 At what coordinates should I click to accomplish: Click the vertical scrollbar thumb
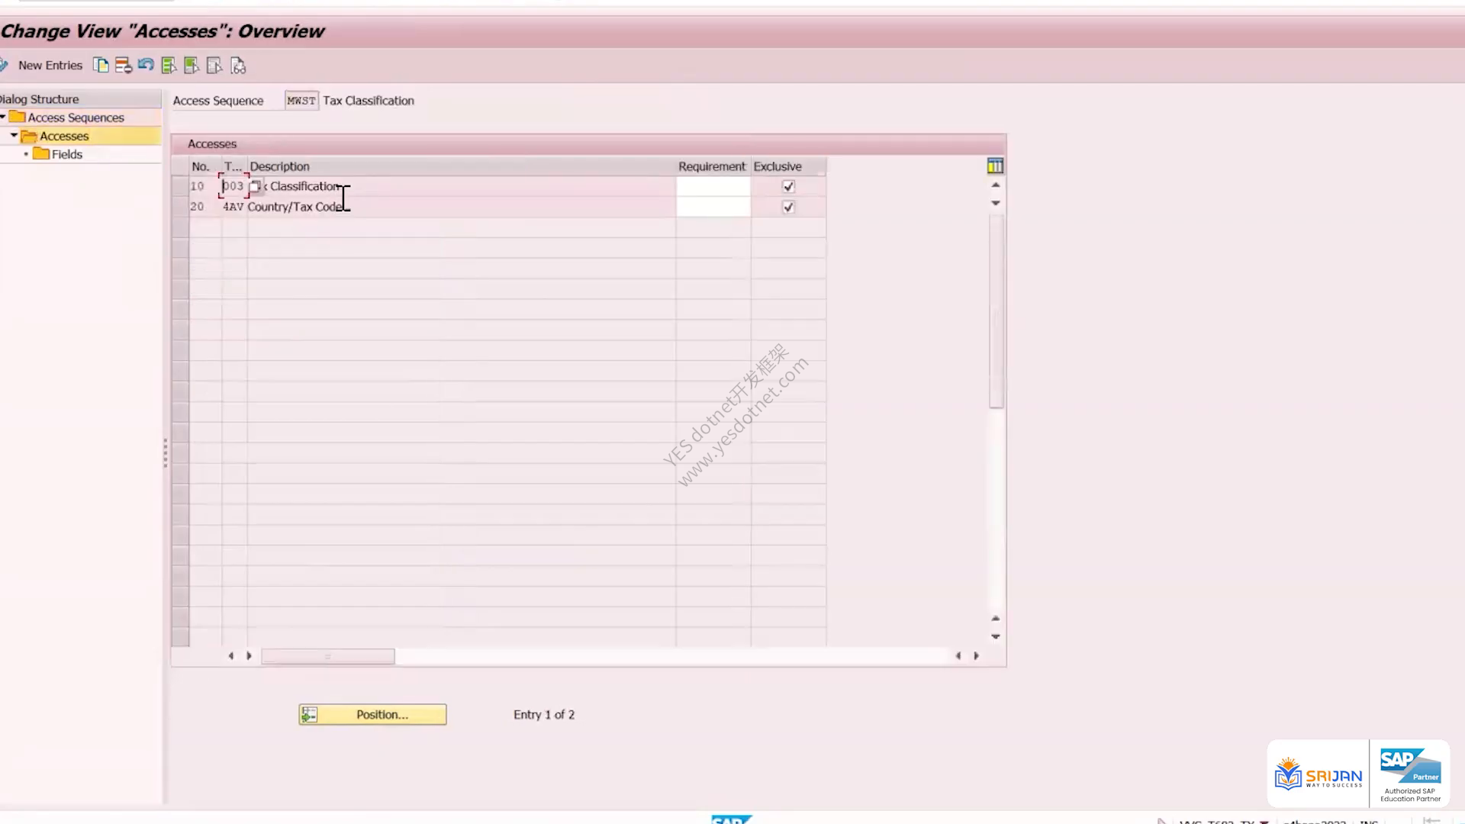point(996,313)
